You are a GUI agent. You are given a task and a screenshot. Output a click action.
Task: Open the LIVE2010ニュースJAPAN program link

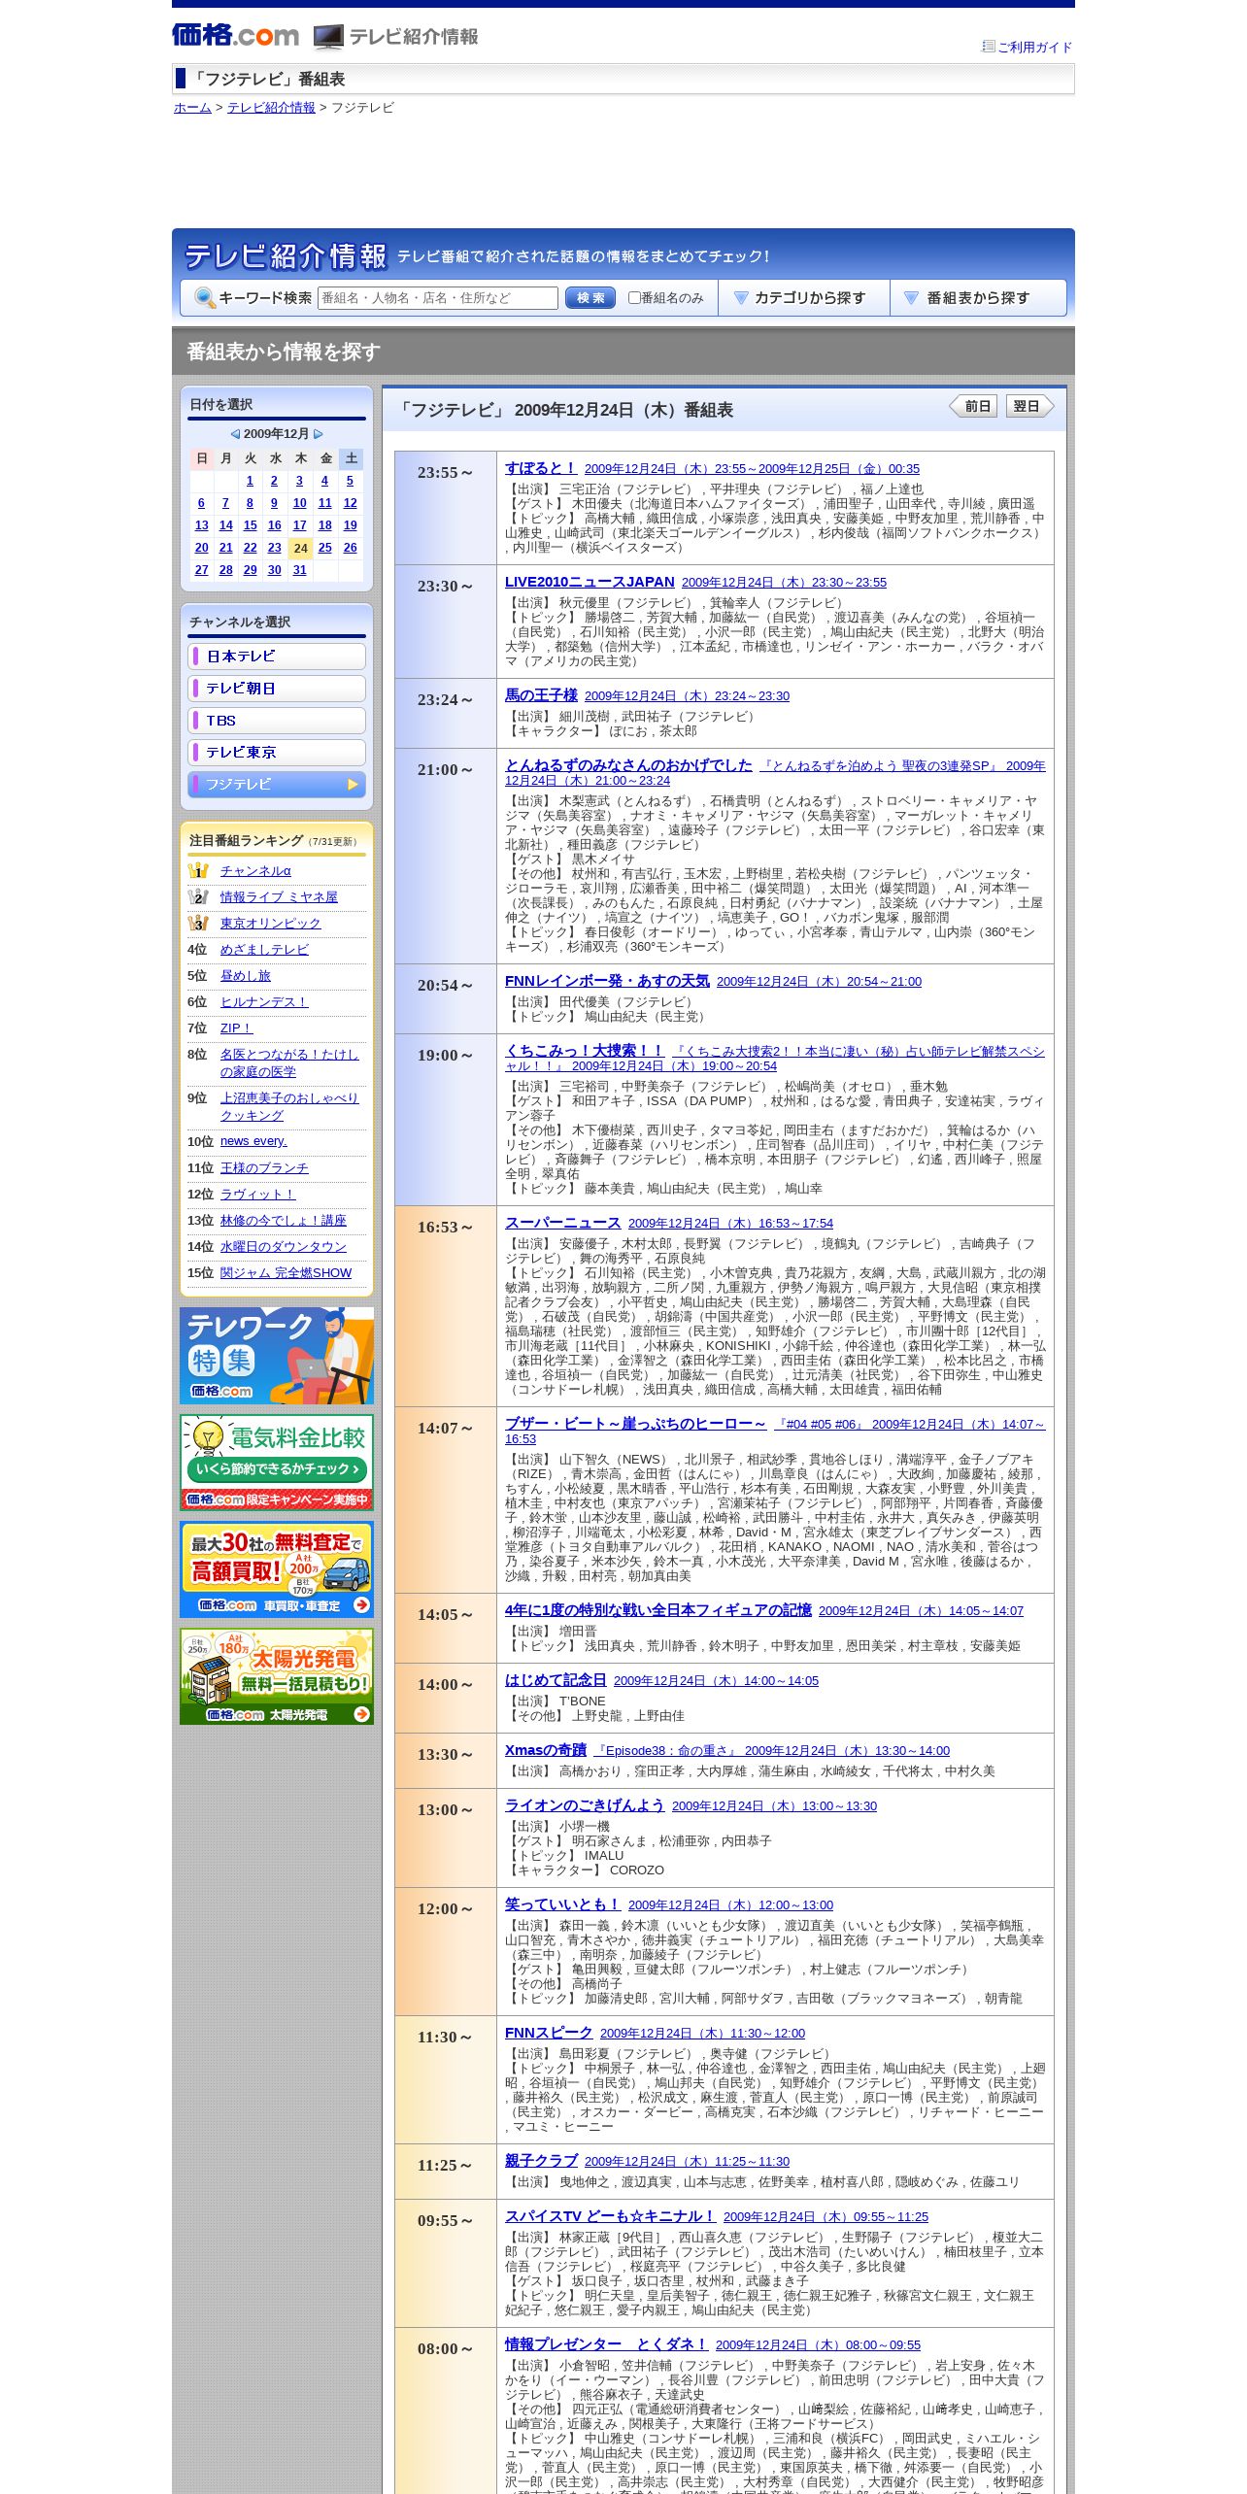(590, 582)
